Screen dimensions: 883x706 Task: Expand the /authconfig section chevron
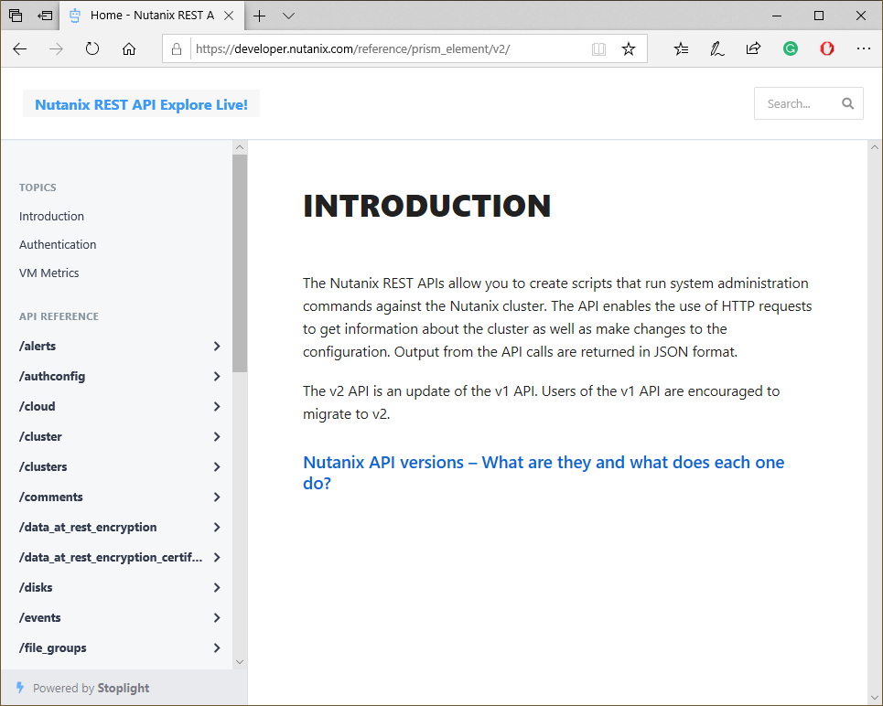pyautogui.click(x=217, y=376)
